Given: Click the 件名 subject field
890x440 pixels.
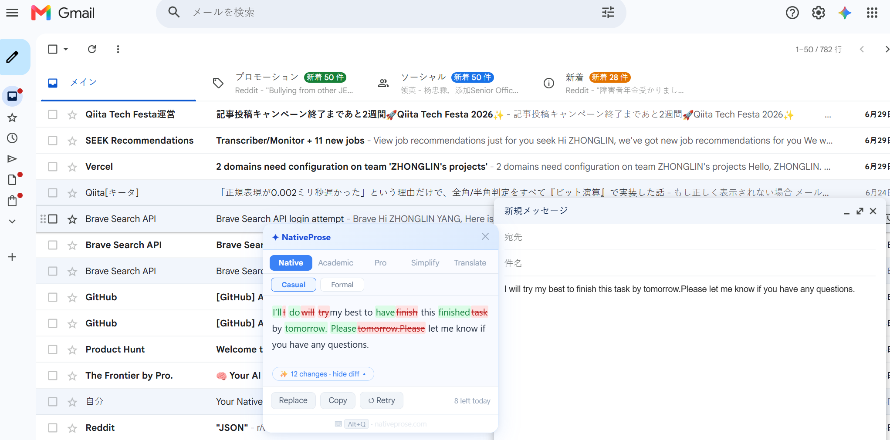Looking at the screenshot, I should (690, 263).
